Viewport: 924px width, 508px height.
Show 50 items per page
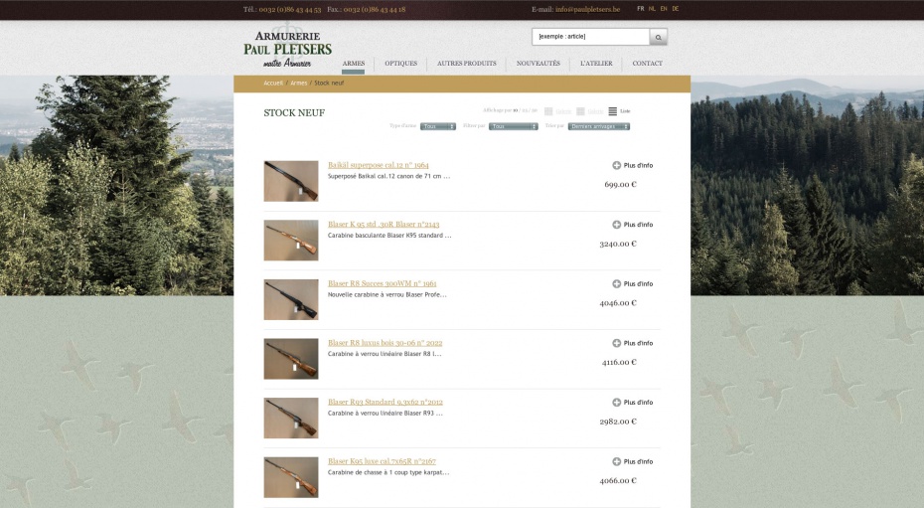coord(535,110)
